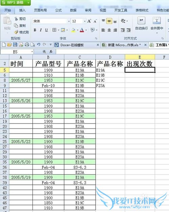Image resolution: width=169 pixels, height=212 pixels.
Task: Click the red font color A icon
Action: click(x=82, y=30)
